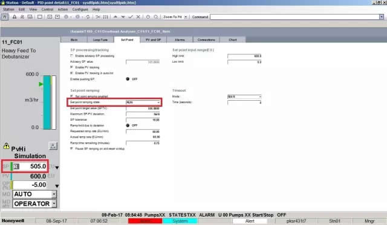Click the raise-value up arrow toolbar icon
This screenshot has width=387, height=225.
coord(115,17)
